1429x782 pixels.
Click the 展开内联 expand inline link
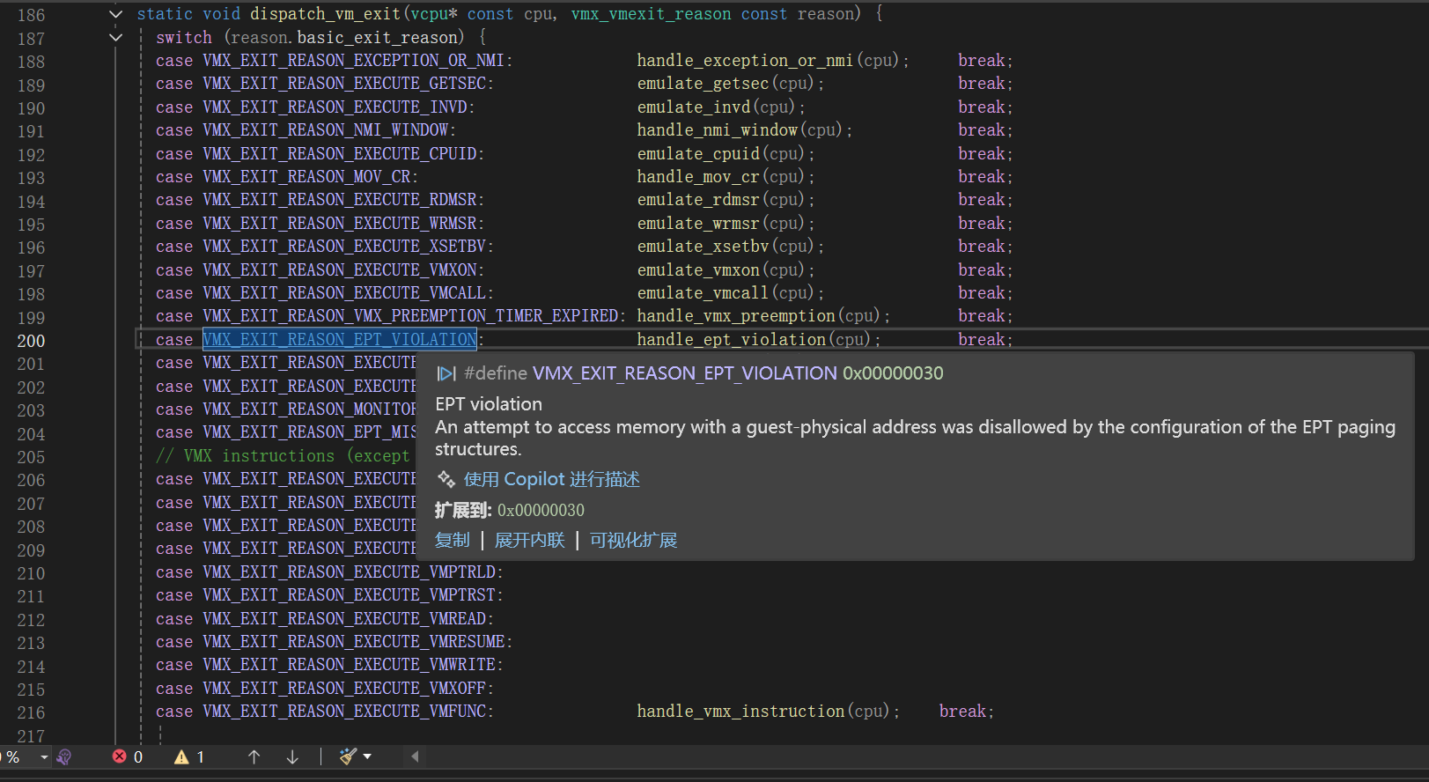pyautogui.click(x=529, y=540)
